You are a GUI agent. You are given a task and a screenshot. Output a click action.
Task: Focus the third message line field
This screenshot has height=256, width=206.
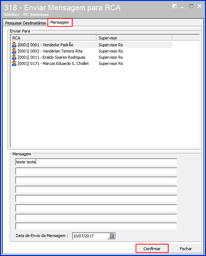tap(96, 180)
